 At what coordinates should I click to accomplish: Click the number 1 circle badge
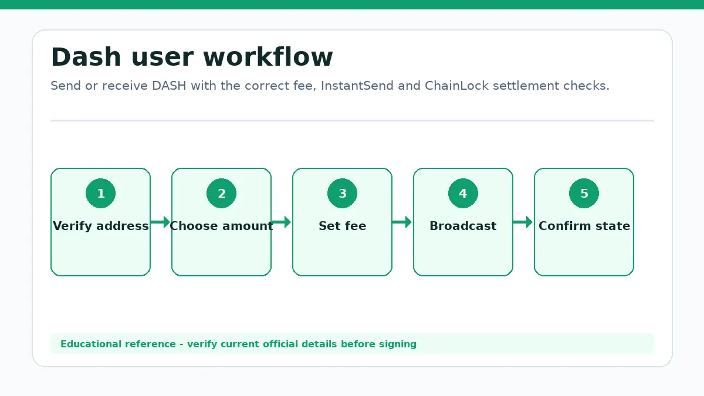click(101, 194)
